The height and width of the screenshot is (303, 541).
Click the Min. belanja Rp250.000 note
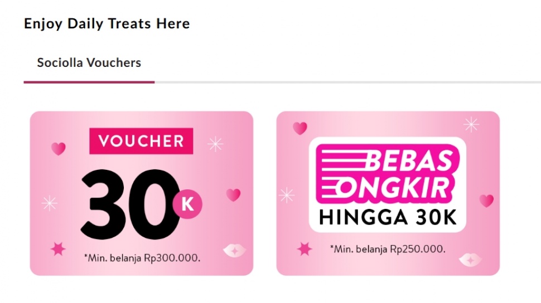(x=388, y=249)
